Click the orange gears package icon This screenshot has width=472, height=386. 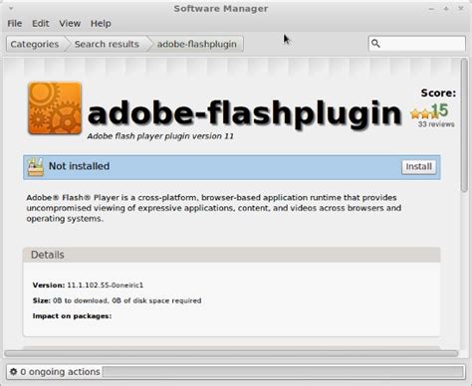coord(55,108)
